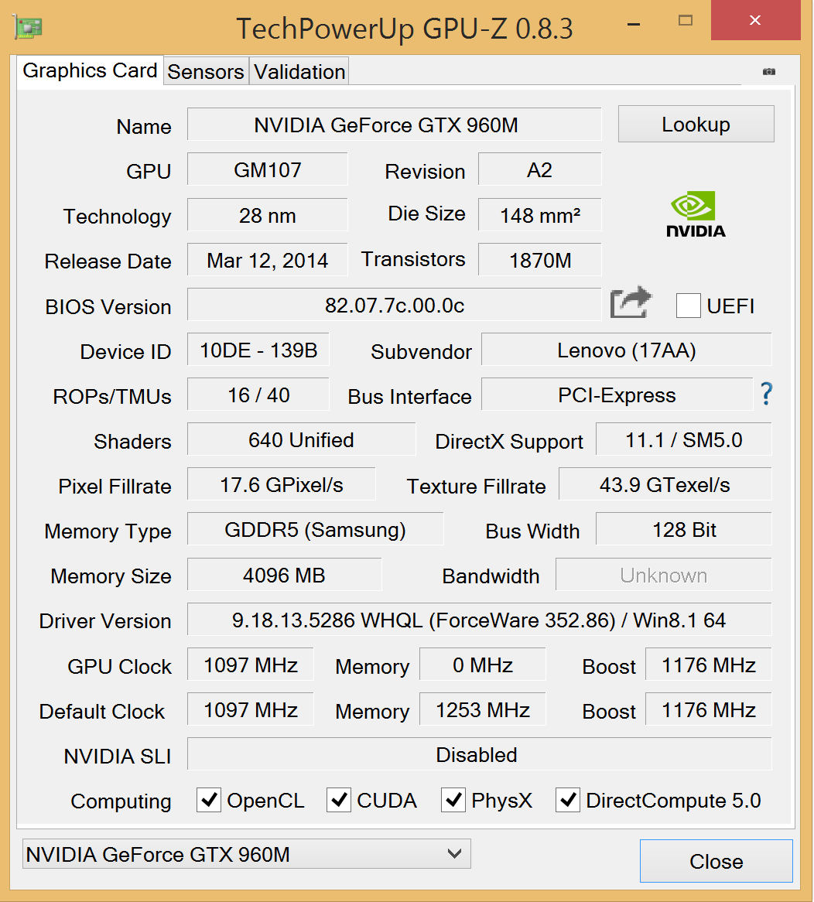
Task: Click the Bus Interface question mark
Action: pyautogui.click(x=766, y=395)
